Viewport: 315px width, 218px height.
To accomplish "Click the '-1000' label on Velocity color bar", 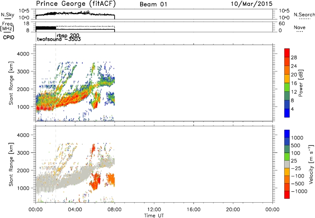I will pyautogui.click(x=299, y=191).
